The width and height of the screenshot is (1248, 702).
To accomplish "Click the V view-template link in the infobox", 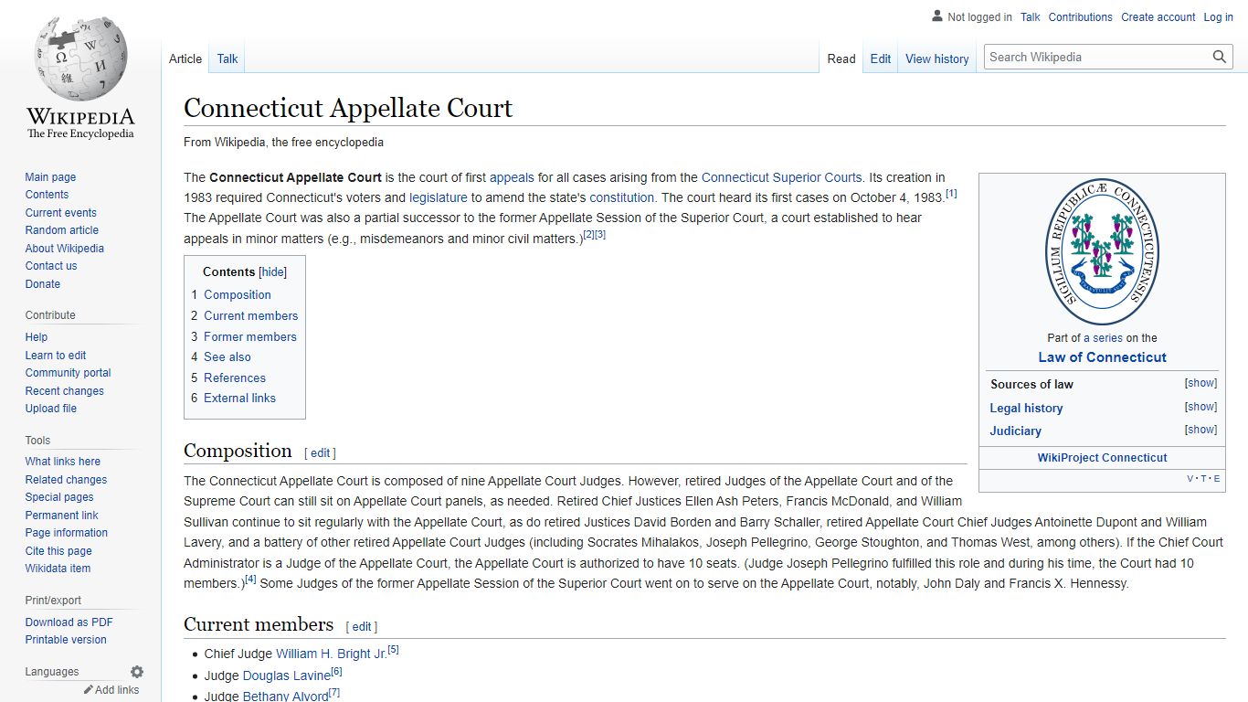I will point(1190,479).
